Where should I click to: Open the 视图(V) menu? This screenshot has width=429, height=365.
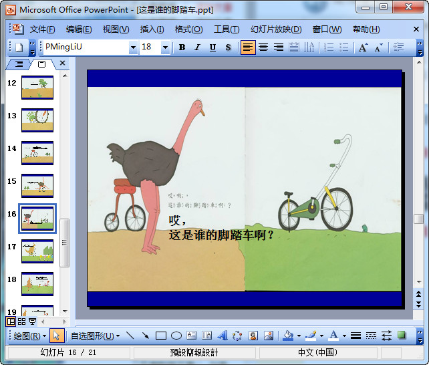click(116, 29)
